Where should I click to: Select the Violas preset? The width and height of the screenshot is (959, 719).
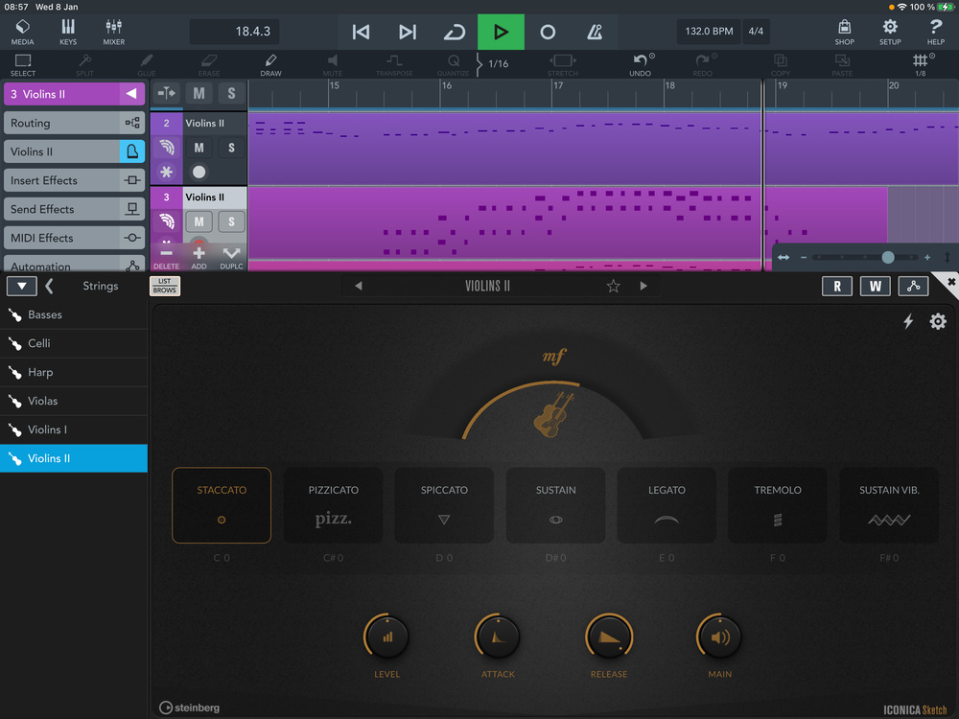(74, 401)
